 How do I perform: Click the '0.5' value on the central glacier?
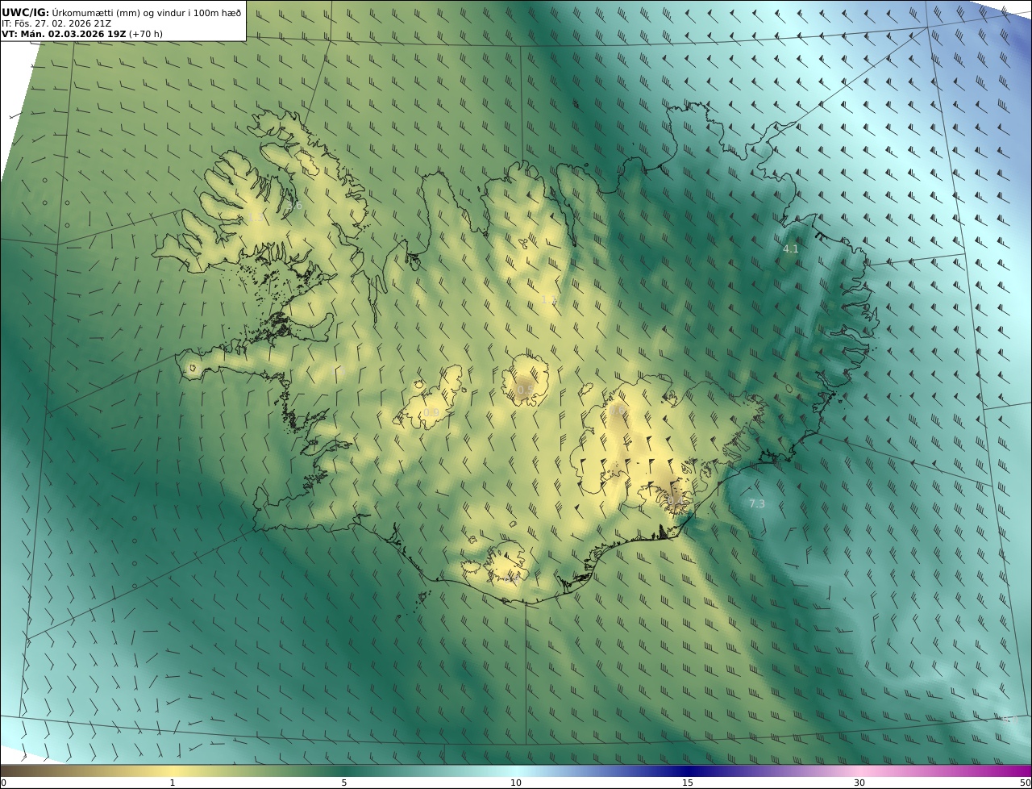[524, 390]
